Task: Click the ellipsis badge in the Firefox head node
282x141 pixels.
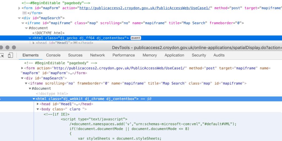Action: [75, 43]
